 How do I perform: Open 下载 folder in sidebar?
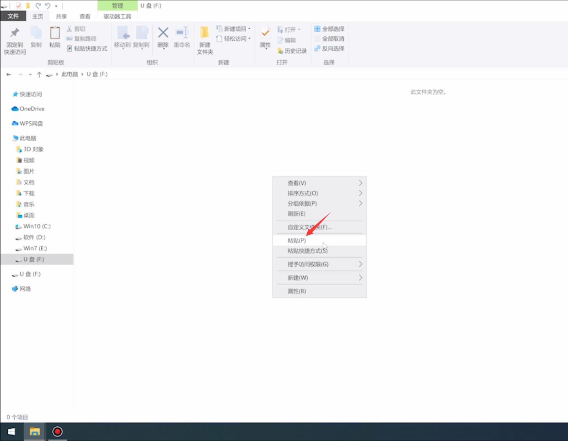tap(29, 194)
